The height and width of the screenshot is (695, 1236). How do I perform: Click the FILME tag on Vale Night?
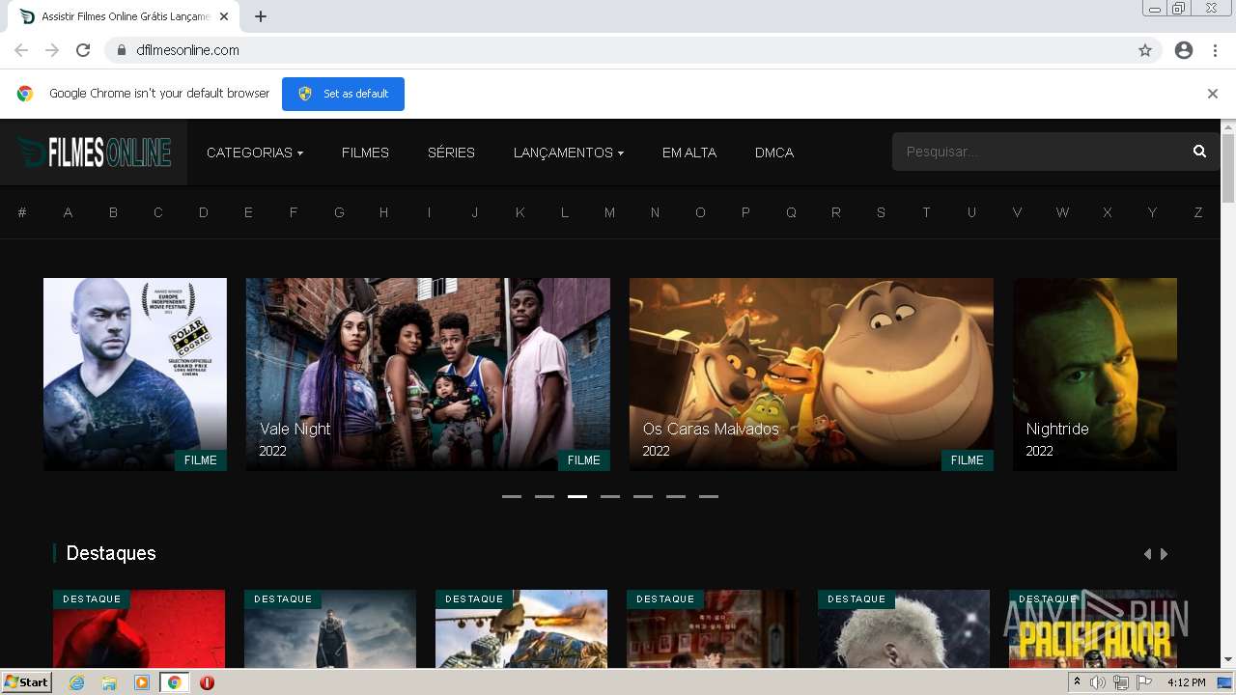point(583,460)
